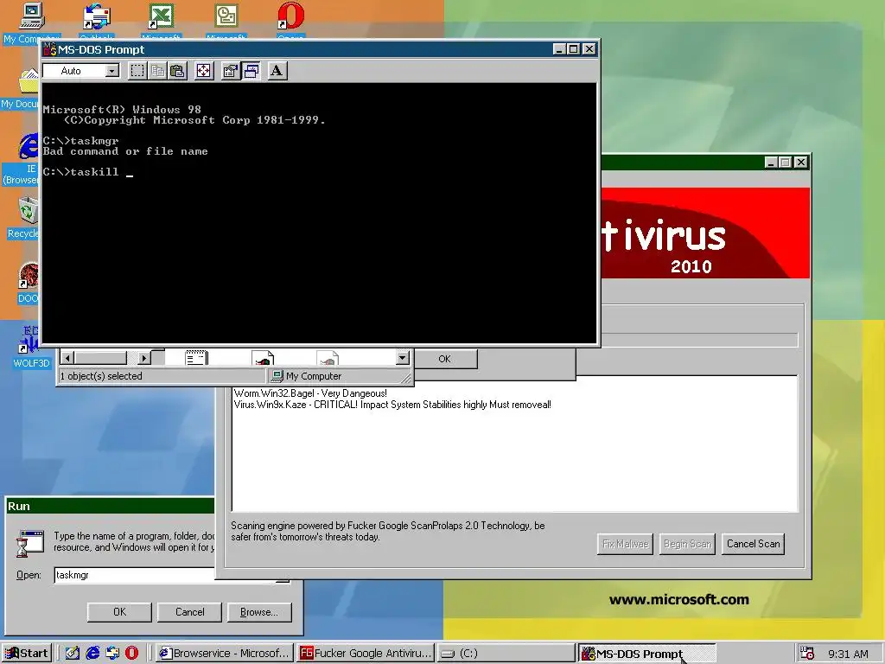Click right scroll arrow in C: window
The width and height of the screenshot is (885, 664).
144,358
